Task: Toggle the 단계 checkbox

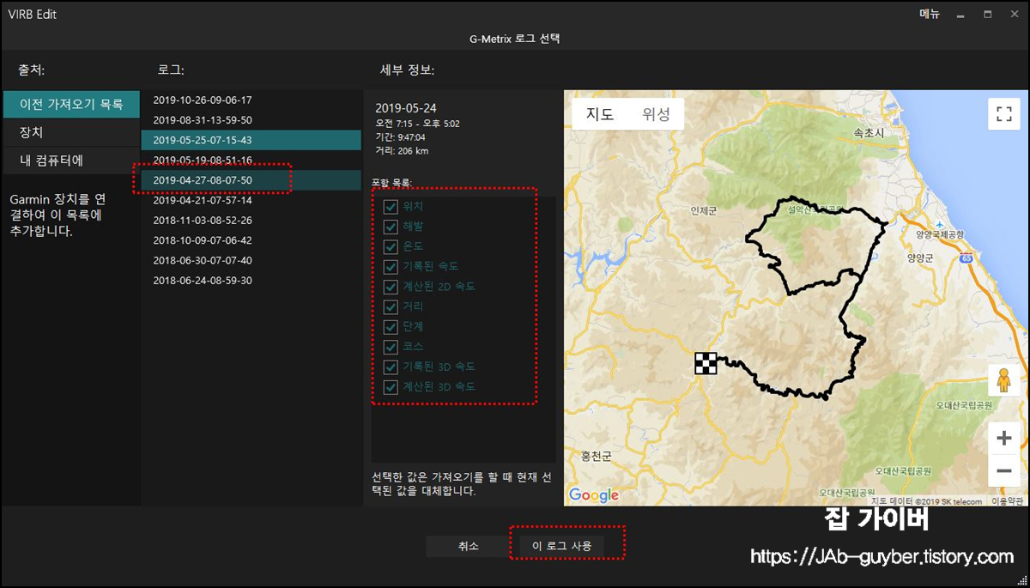Action: tap(391, 326)
